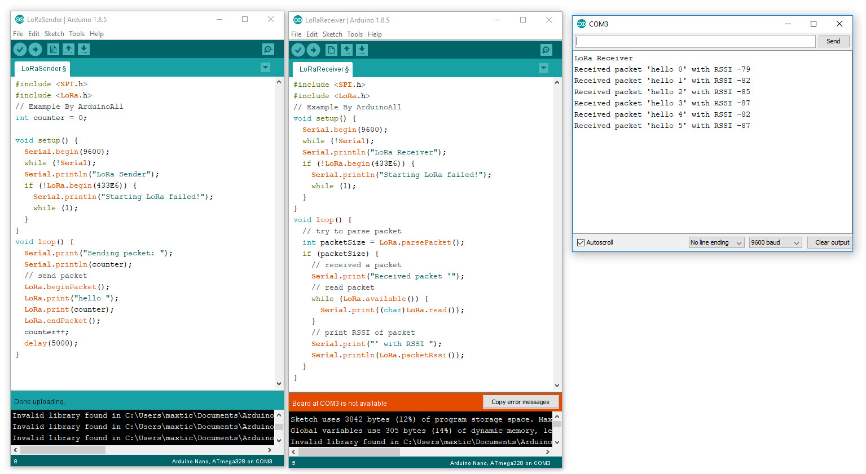Screen dimensions: 866x474
Task: Click Verify icon in LoRaSender window
Action: pyautogui.click(x=20, y=50)
